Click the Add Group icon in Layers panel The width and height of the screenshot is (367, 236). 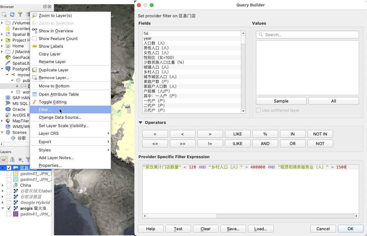click(x=12, y=159)
